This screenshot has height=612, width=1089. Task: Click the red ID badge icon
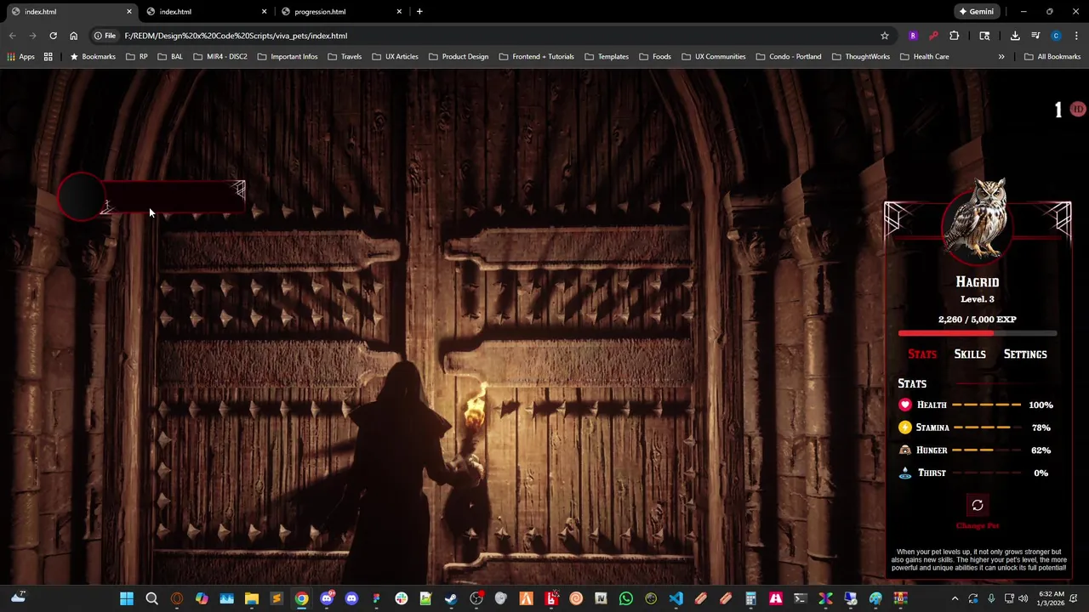point(1078,110)
